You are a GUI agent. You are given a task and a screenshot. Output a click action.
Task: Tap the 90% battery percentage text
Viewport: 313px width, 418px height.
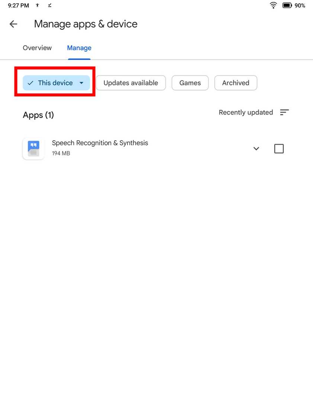coord(300,5)
